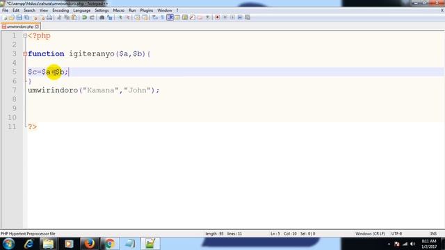Click the Save All toolbar icon
The image size is (445, 250).
click(x=26, y=17)
